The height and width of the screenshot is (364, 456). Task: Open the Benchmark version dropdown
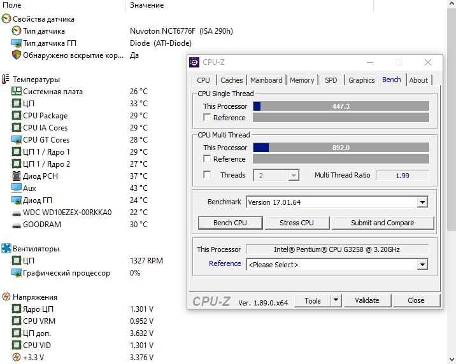(422, 202)
